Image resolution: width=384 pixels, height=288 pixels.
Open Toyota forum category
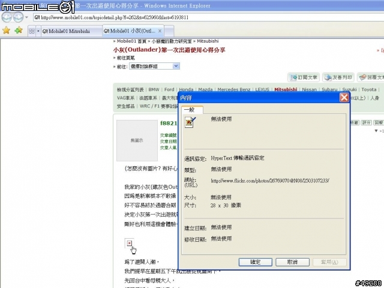(369, 89)
